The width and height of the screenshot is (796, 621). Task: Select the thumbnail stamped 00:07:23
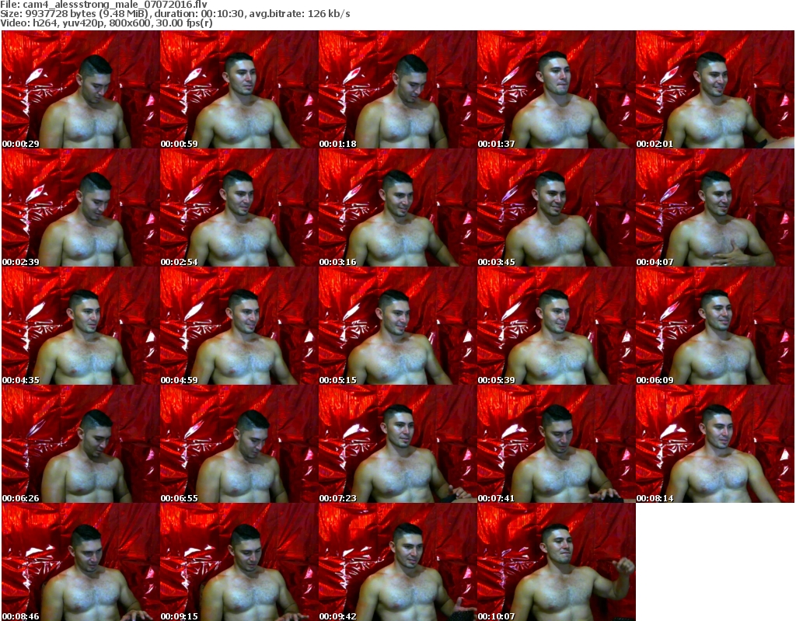(x=397, y=444)
